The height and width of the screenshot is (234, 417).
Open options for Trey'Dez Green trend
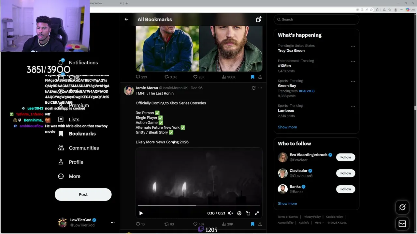click(x=353, y=46)
